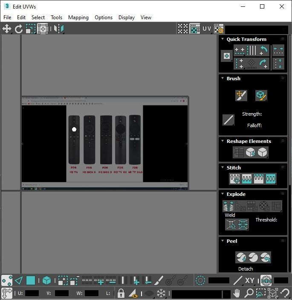Collapse the Brush rollout
Screen dimensions: 292x300
point(223,78)
